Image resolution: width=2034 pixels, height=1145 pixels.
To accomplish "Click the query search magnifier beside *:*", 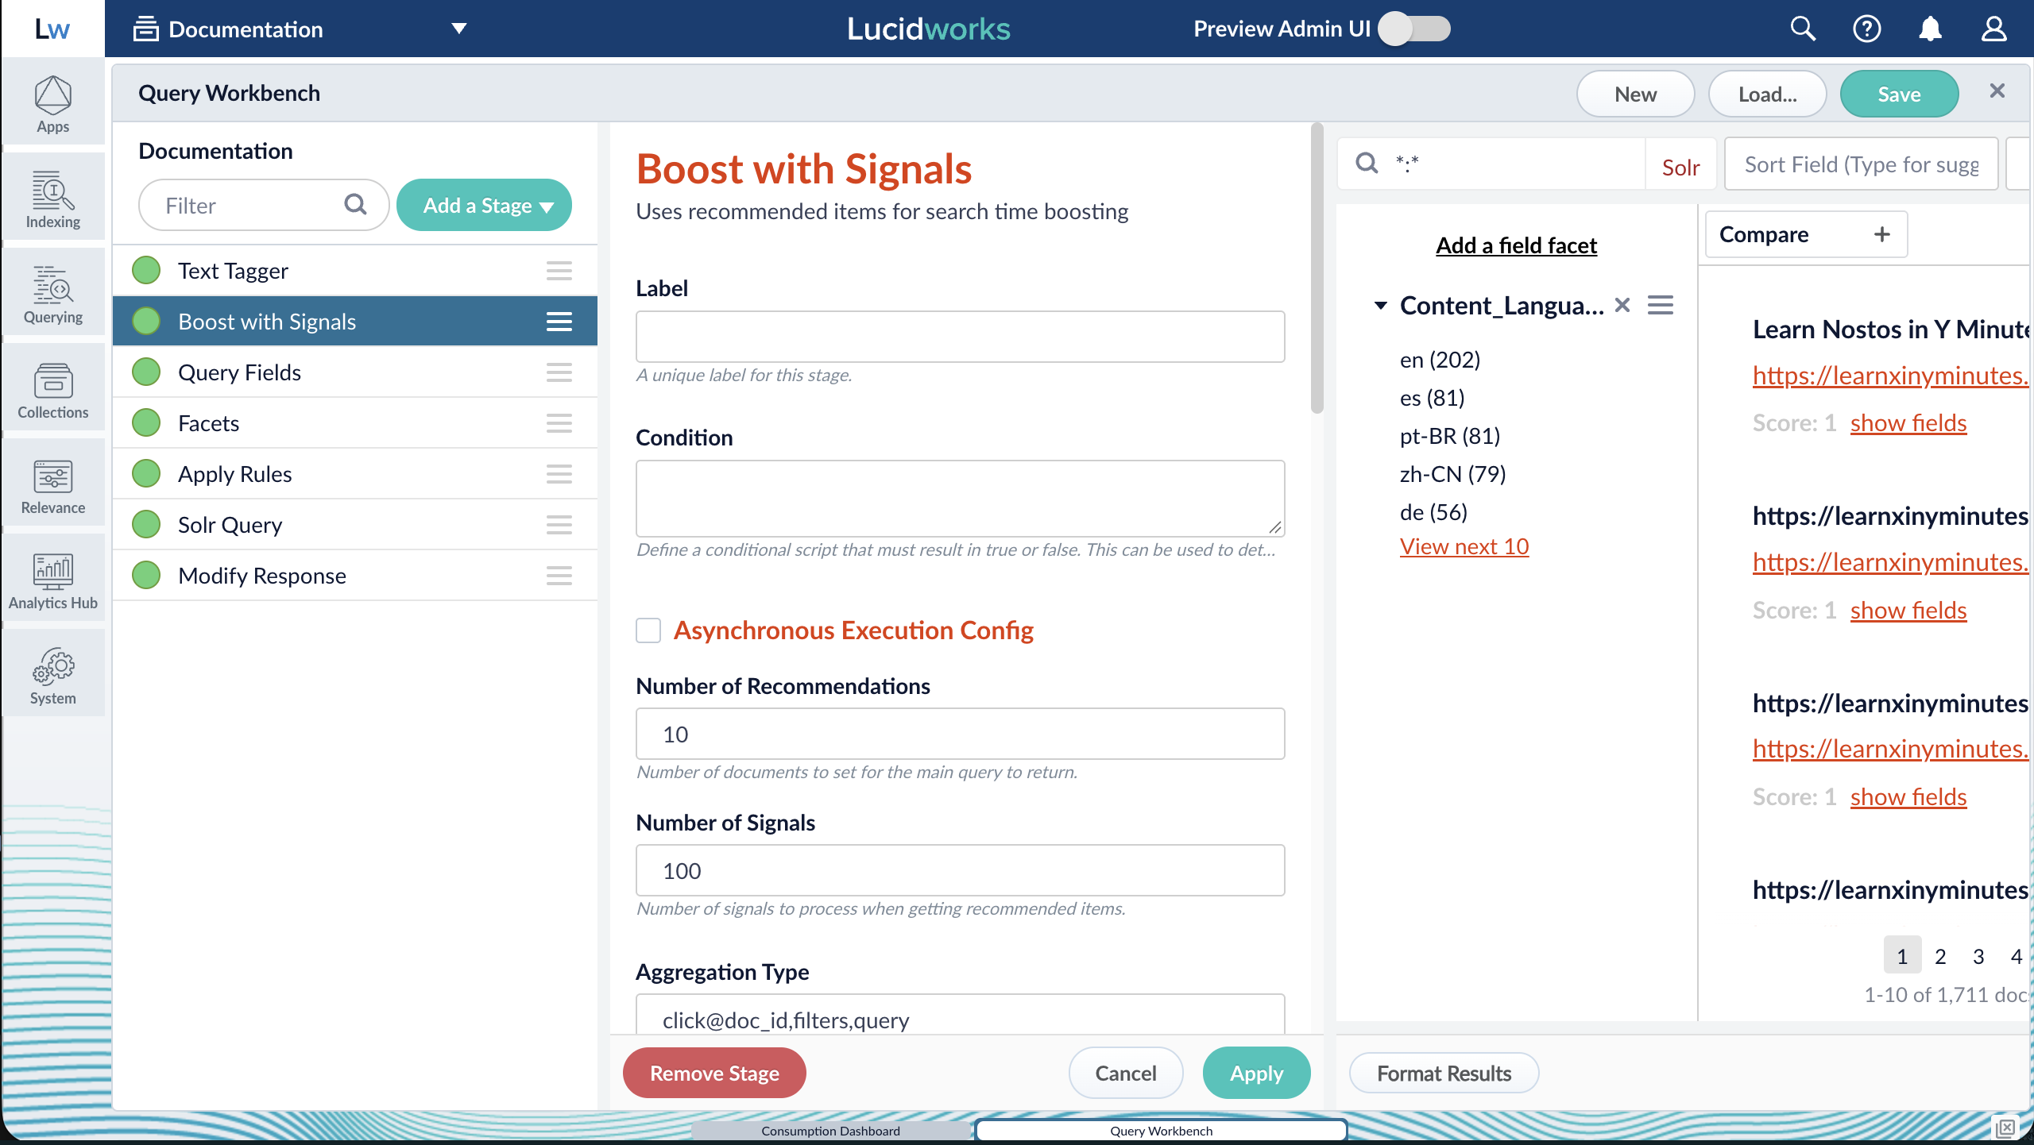I will coord(1367,163).
